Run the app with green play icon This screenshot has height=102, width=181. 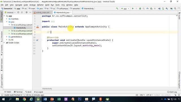(x=133, y=8)
